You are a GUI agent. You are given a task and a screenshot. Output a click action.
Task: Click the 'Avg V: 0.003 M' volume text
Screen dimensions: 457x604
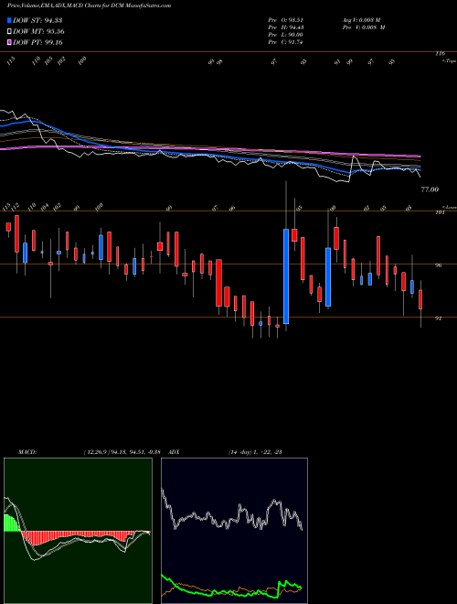click(x=361, y=20)
